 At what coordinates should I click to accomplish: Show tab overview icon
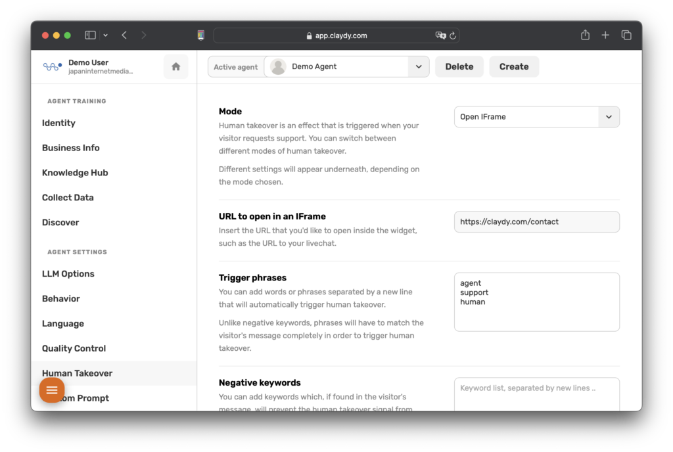click(626, 35)
